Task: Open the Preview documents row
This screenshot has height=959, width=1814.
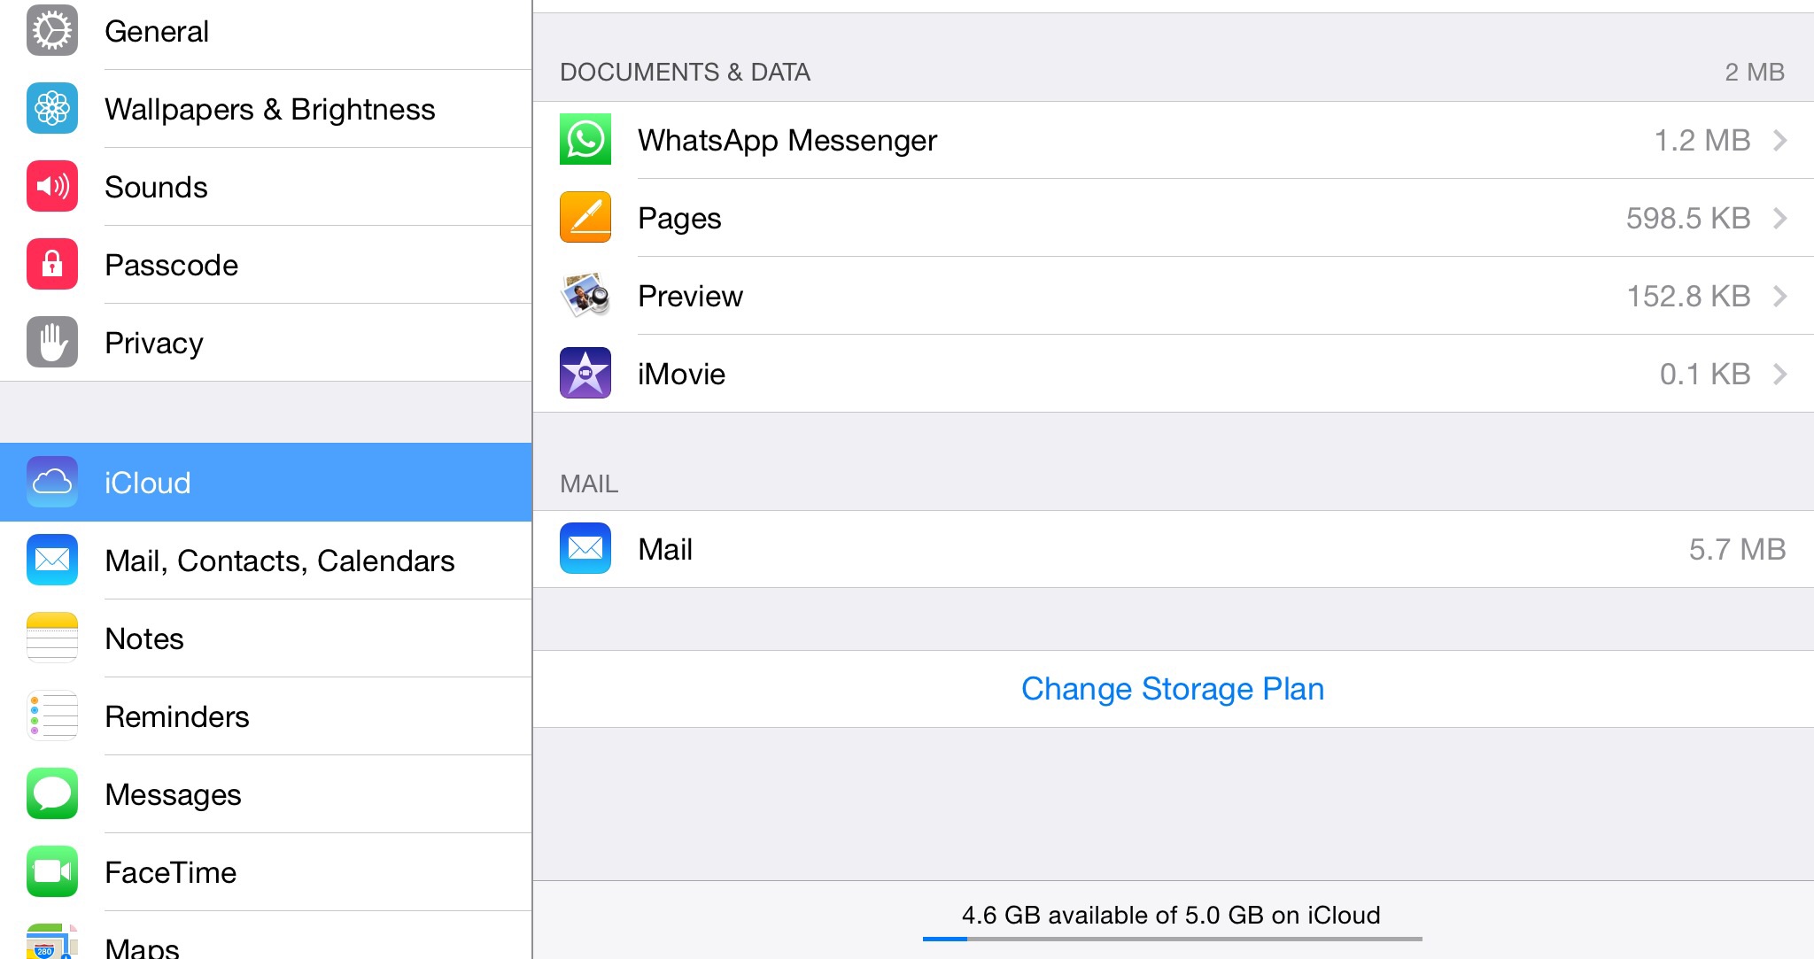Action: (x=1174, y=296)
